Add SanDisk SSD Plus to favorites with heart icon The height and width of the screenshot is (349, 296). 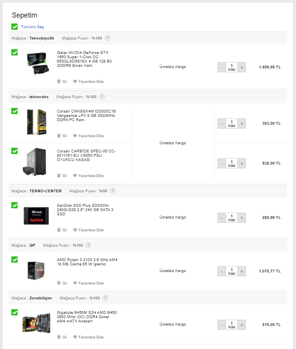(75, 230)
